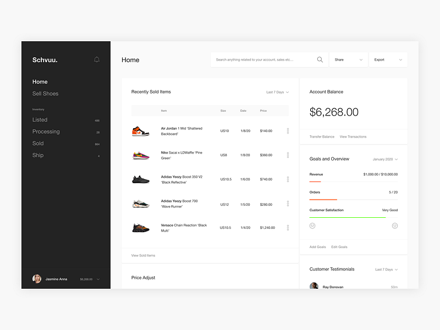Select the Versace Chain Reaction item name
Viewport: 440px width, 330px height.
coord(184,228)
